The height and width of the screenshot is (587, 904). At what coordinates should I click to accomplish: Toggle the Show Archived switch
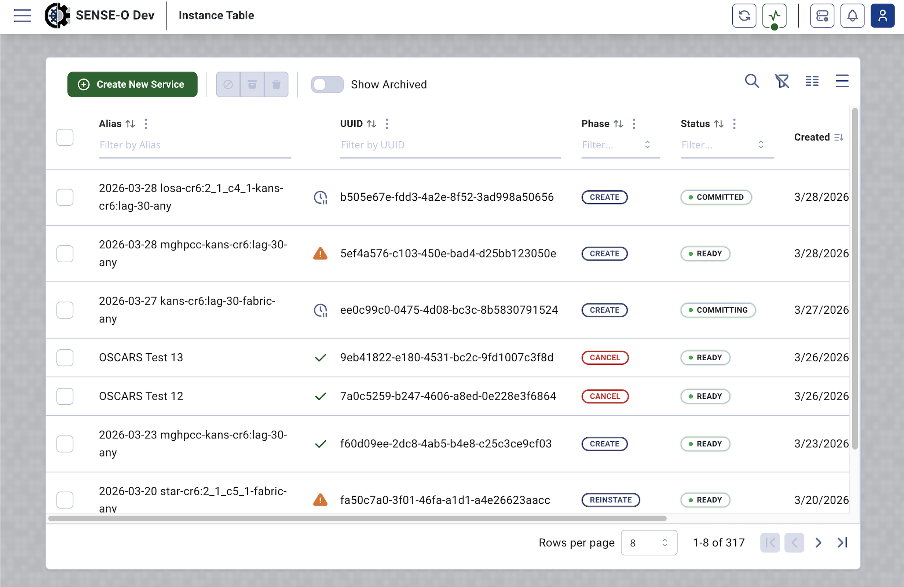tap(327, 84)
